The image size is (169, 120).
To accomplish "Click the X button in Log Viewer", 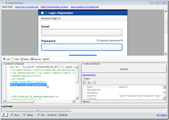I will (3, 115).
